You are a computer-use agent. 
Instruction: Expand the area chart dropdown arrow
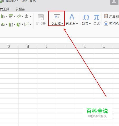tap(7, 24)
